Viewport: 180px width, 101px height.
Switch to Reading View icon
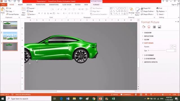[x=146, y=95]
